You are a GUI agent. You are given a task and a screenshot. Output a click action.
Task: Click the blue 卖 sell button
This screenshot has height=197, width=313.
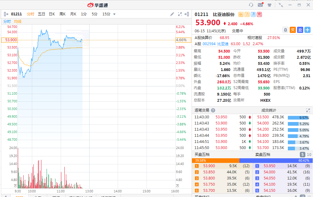[x=300, y=30]
